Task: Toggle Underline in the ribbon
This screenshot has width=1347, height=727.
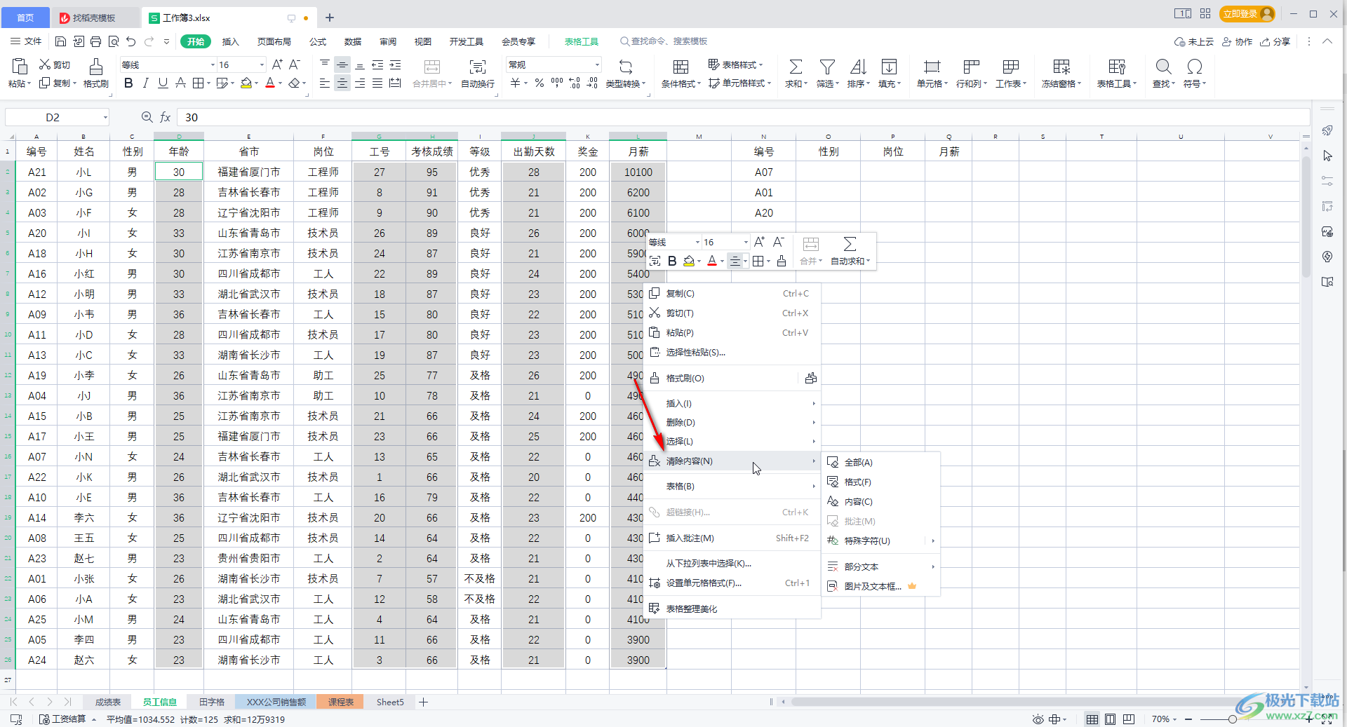Action: (163, 83)
